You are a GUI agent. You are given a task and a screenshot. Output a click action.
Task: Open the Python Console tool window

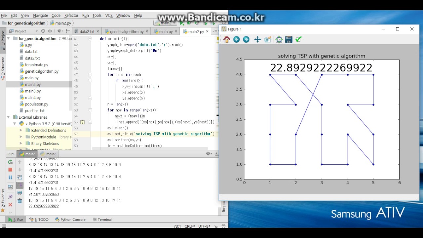tap(70, 219)
